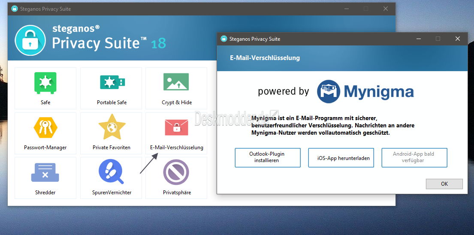Click the "Portable Safe" label
The width and height of the screenshot is (474, 235).
pyautogui.click(x=112, y=102)
